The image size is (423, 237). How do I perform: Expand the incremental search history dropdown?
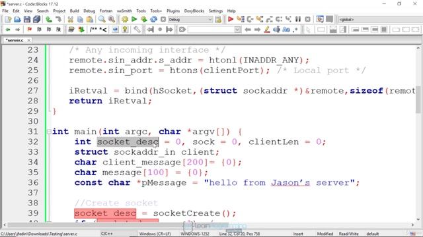237,30
